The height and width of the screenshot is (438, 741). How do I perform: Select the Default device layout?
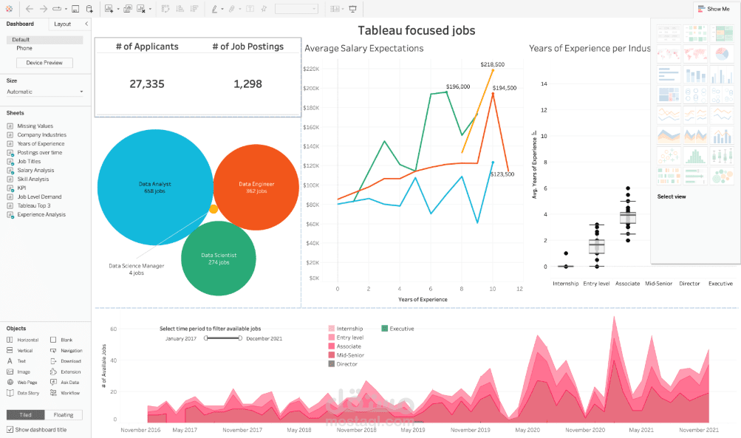coord(45,40)
